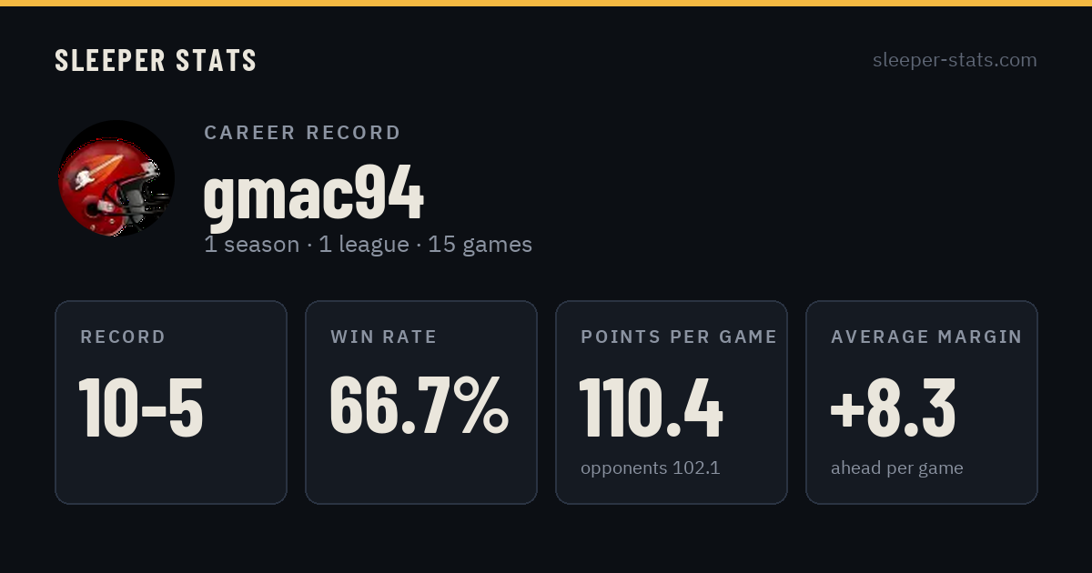Select the gmac94 username heading

coord(314,195)
